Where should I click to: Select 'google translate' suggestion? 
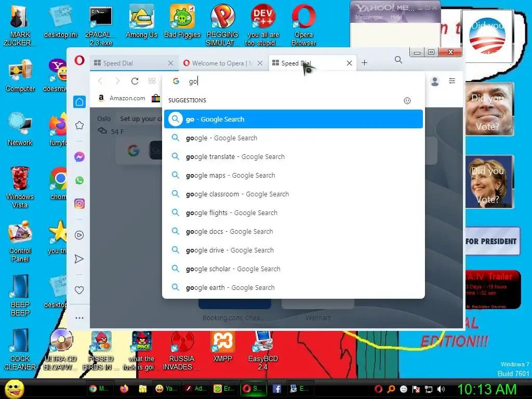coord(294,157)
